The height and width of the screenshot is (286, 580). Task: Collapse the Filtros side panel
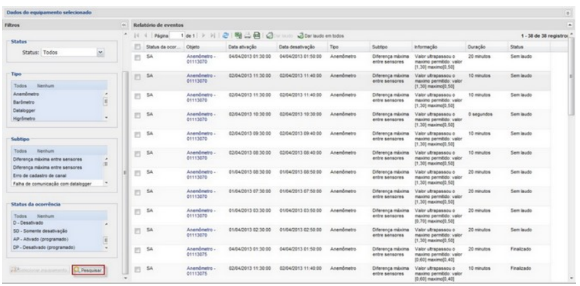[x=123, y=24]
